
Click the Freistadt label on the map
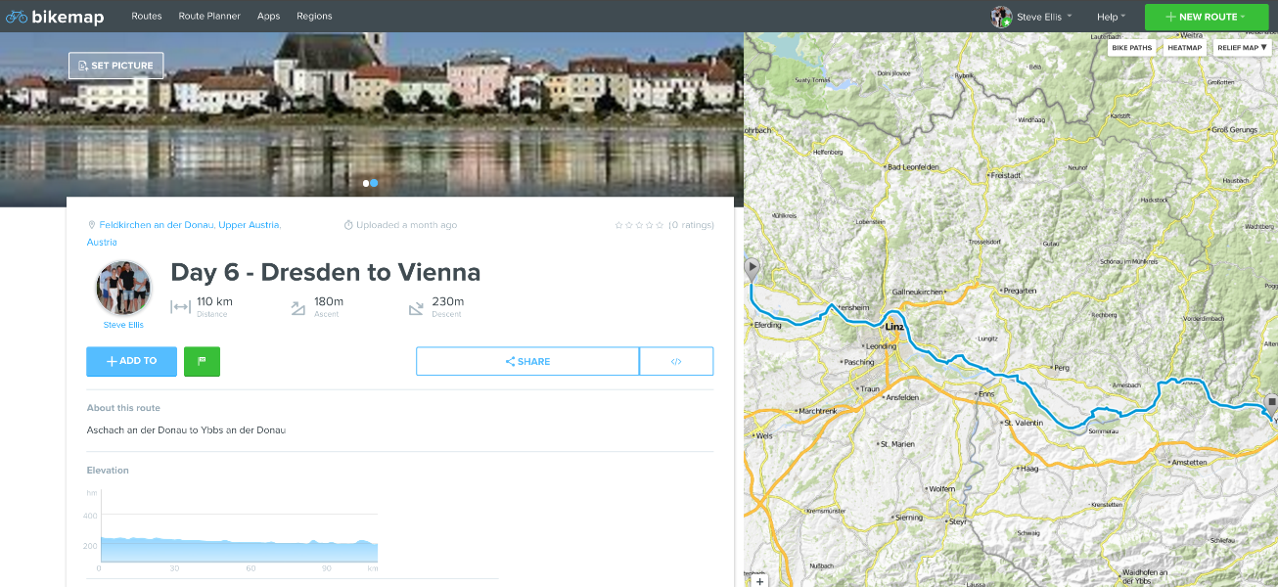(1006, 176)
